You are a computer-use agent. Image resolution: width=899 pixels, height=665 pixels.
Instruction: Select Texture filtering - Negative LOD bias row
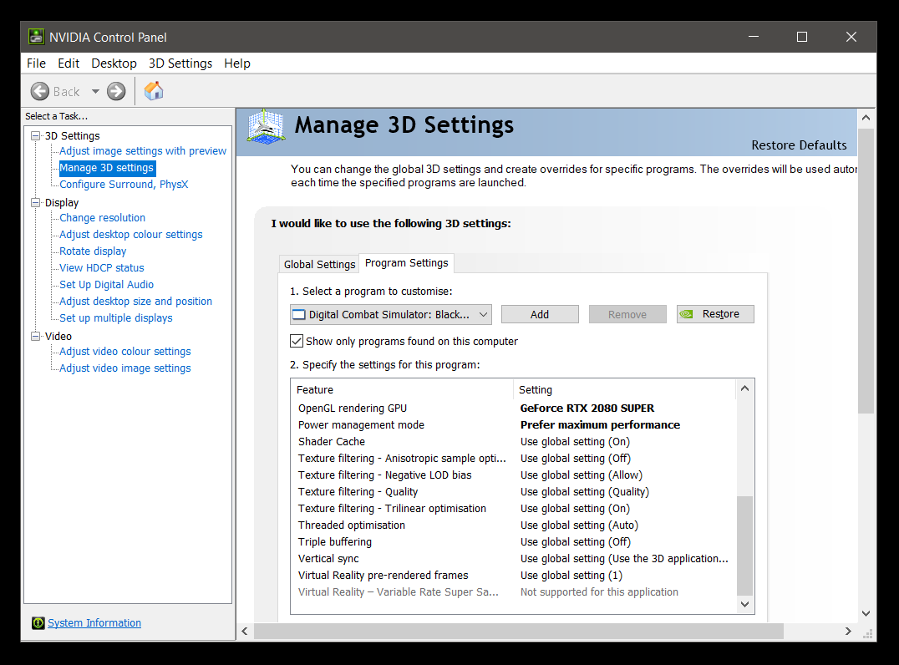point(514,475)
